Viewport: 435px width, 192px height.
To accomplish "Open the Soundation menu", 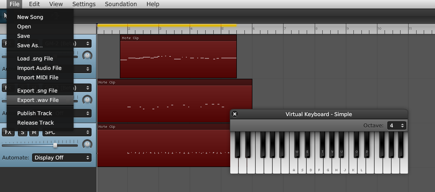I will click(121, 4).
